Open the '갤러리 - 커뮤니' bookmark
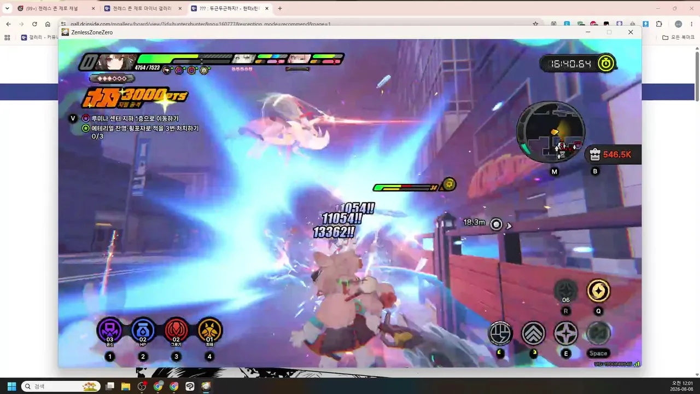The height and width of the screenshot is (394, 700). point(40,37)
